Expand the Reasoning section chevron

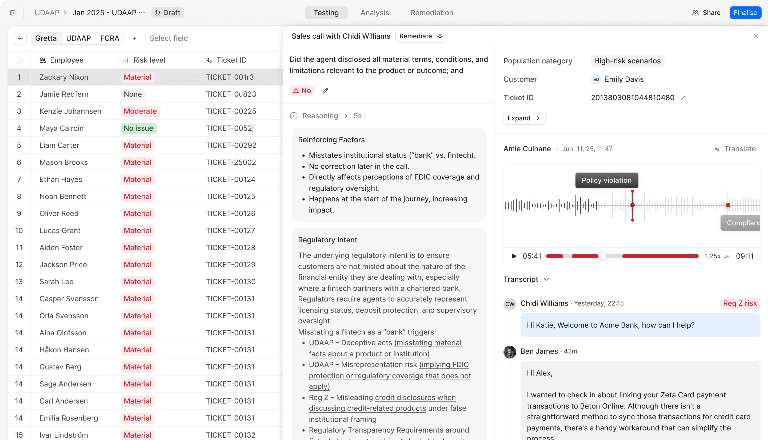[x=346, y=116]
